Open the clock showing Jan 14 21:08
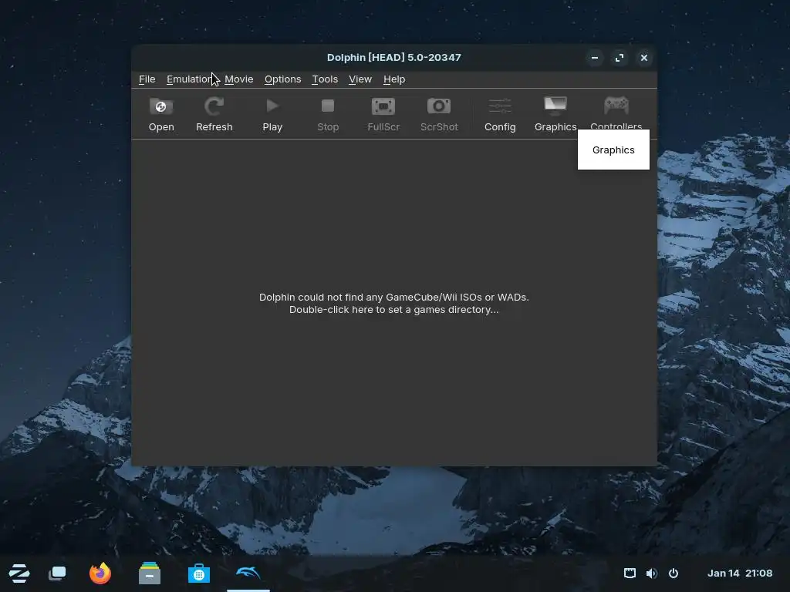Screen dimensions: 790x592 [740, 573]
